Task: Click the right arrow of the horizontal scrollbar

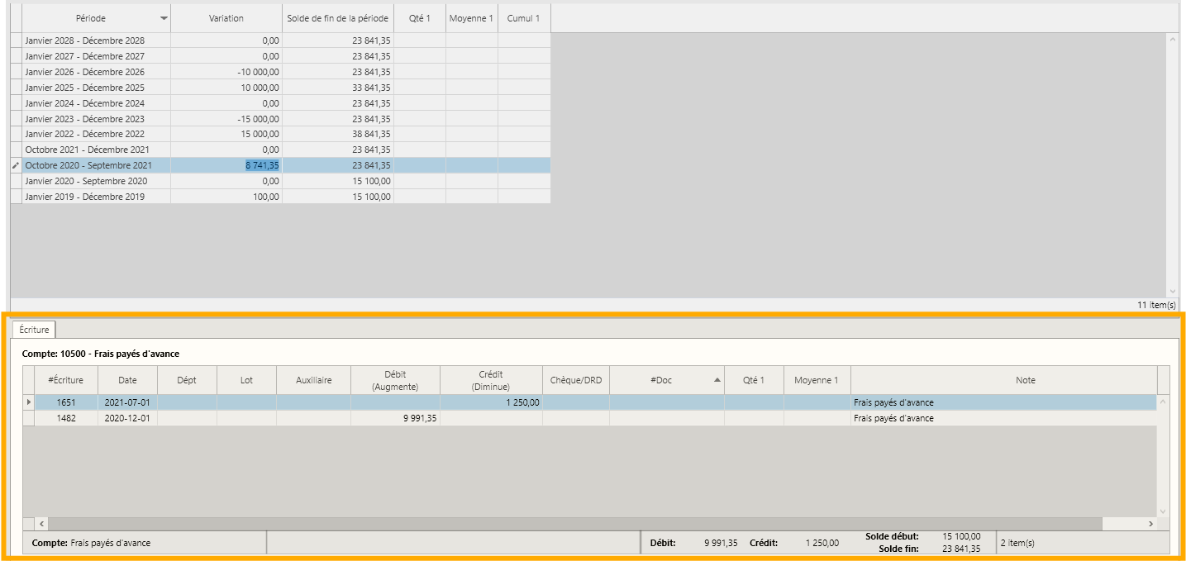Action: 1150,524
